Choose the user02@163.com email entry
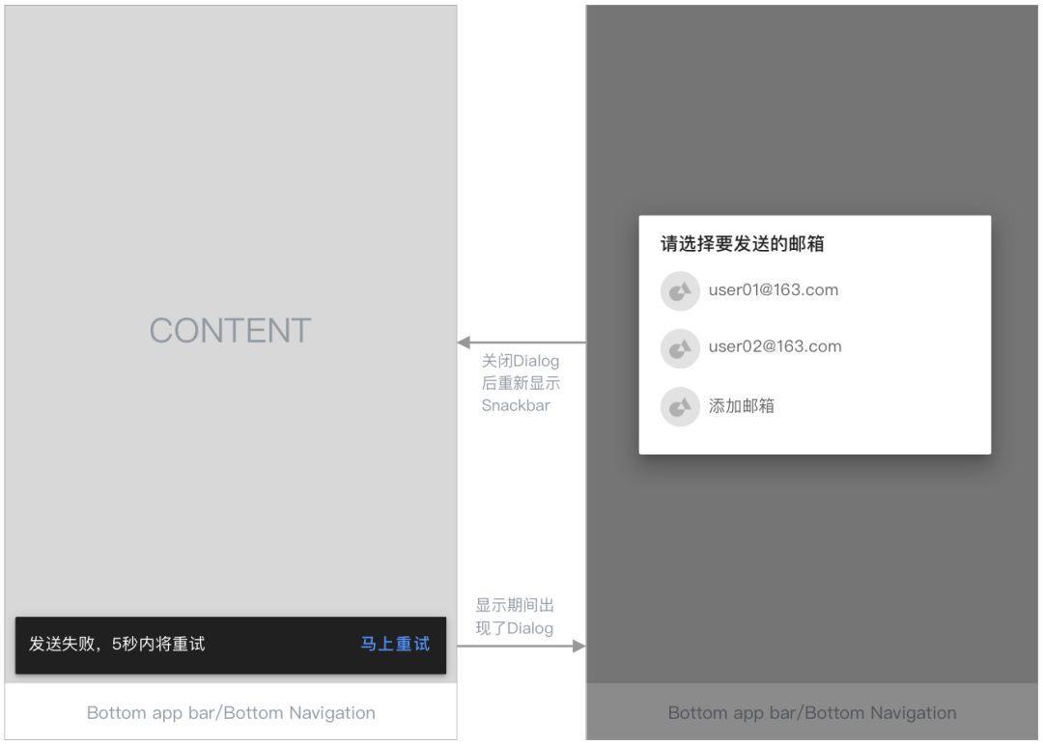This screenshot has height=745, width=1043. pyautogui.click(x=775, y=347)
